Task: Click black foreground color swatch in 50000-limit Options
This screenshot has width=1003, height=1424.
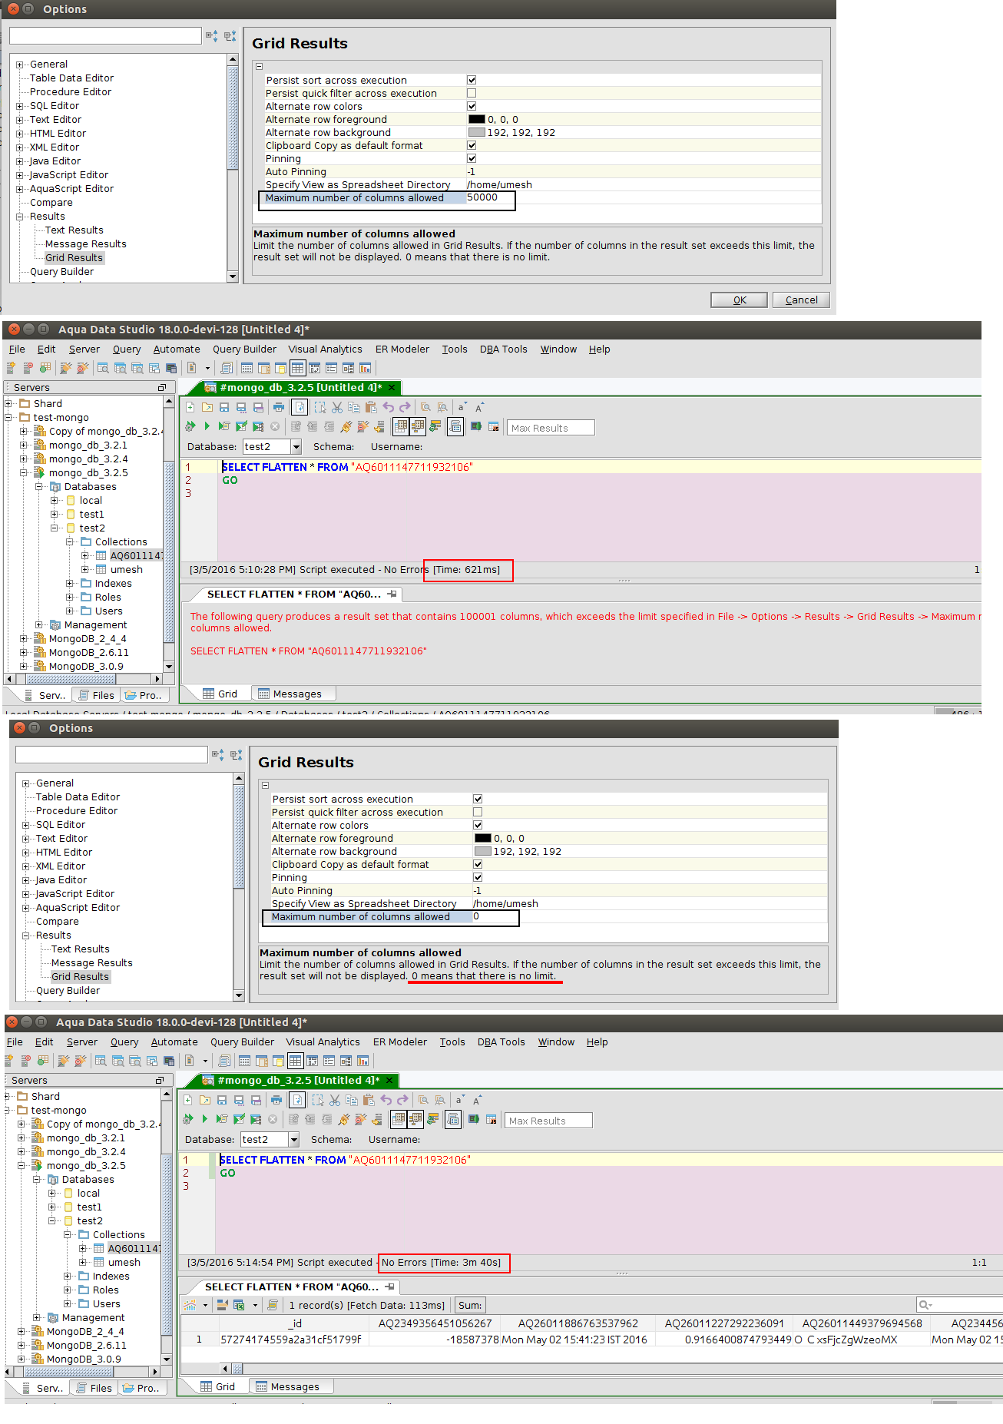Action: click(477, 119)
